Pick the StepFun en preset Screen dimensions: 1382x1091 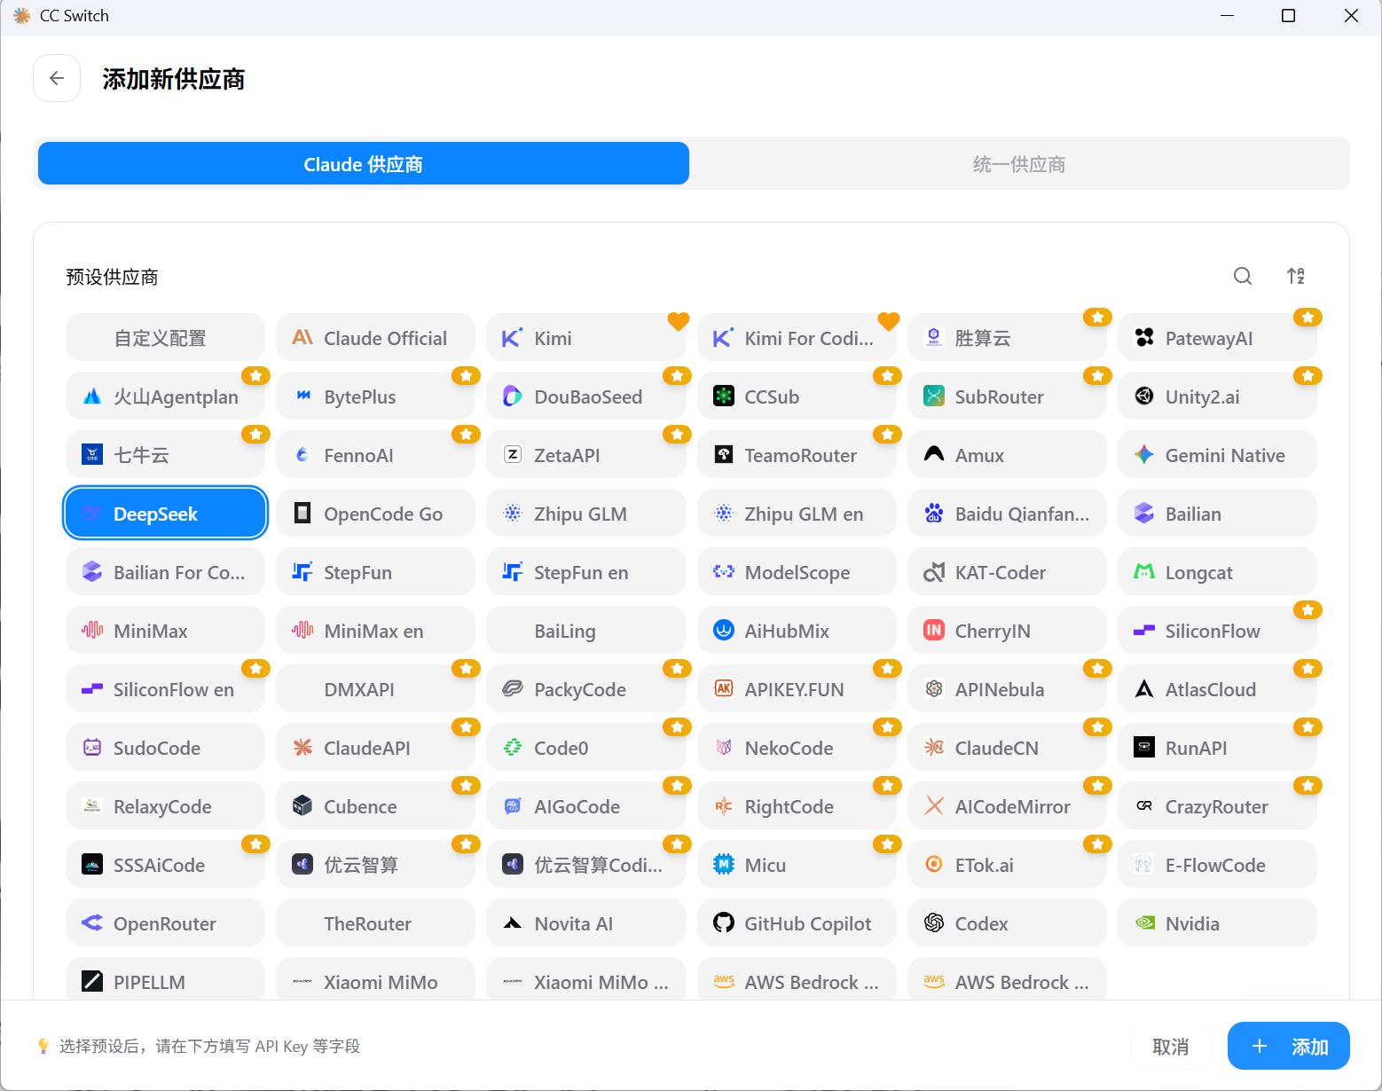pyautogui.click(x=586, y=572)
